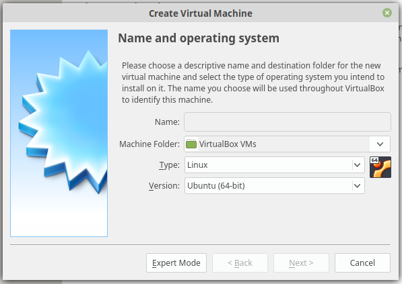
Task: Focus the Name text field
Action: [287, 122]
